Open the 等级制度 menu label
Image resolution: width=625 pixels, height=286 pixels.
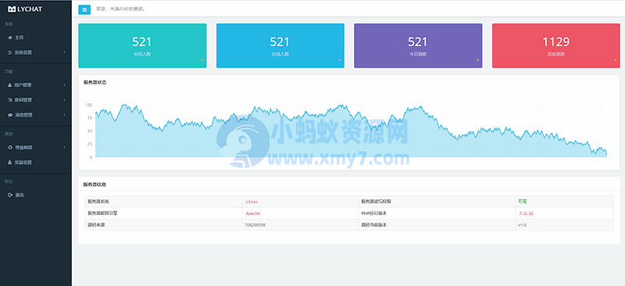23,147
